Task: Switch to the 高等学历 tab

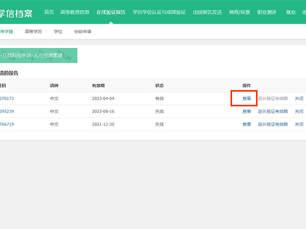Action: pyautogui.click(x=33, y=32)
